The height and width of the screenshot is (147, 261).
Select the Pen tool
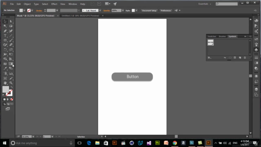click(x=5, y=31)
